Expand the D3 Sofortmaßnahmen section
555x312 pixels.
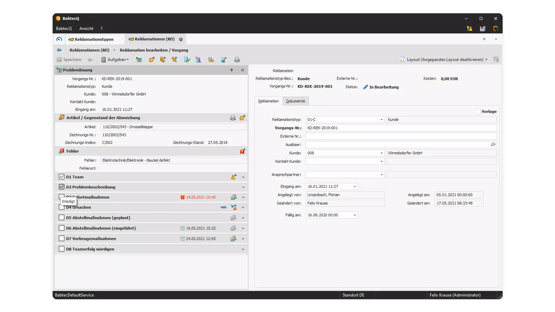pos(243,197)
